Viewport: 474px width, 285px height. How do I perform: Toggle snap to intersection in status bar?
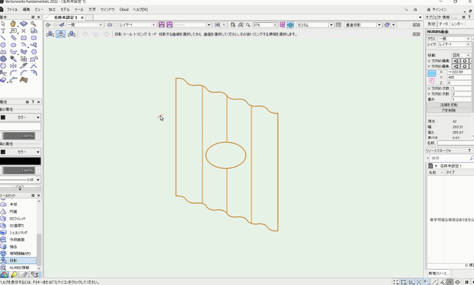419,282
